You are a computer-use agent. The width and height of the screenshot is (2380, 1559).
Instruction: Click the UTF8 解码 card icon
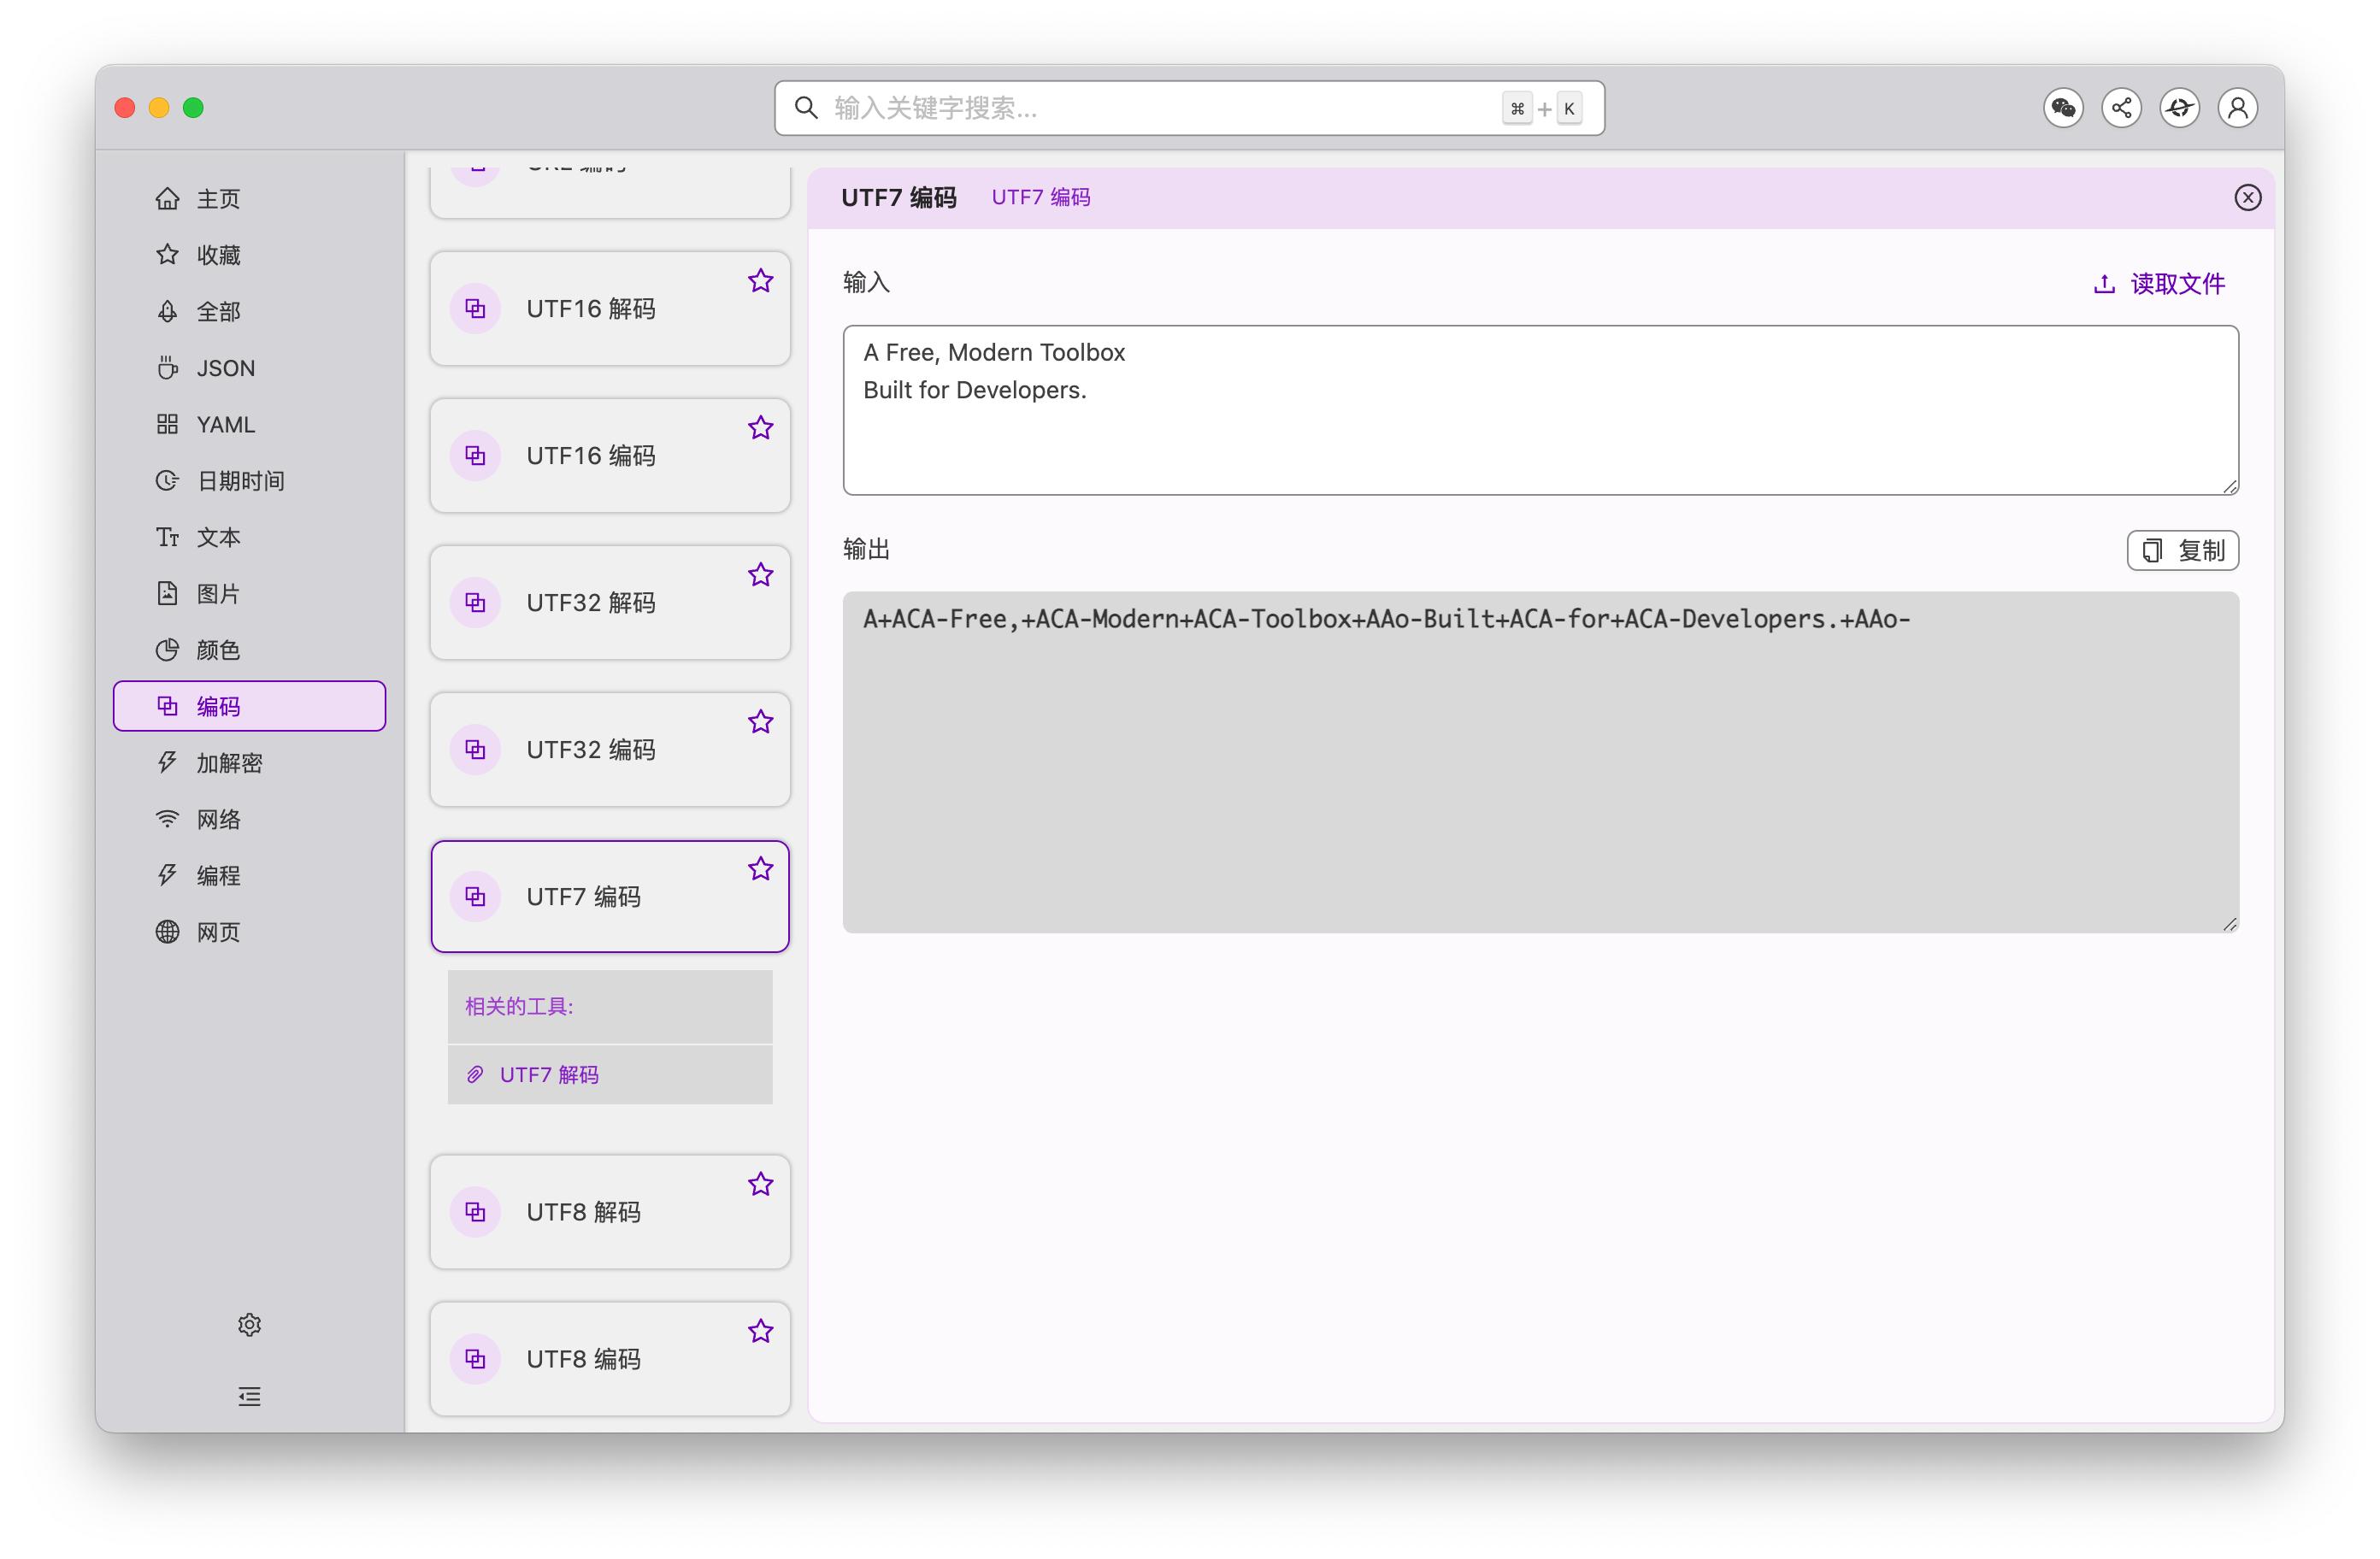[x=475, y=1212]
